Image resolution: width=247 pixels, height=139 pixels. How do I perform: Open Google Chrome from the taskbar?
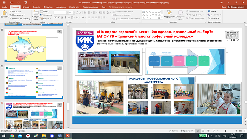click(12, 136)
